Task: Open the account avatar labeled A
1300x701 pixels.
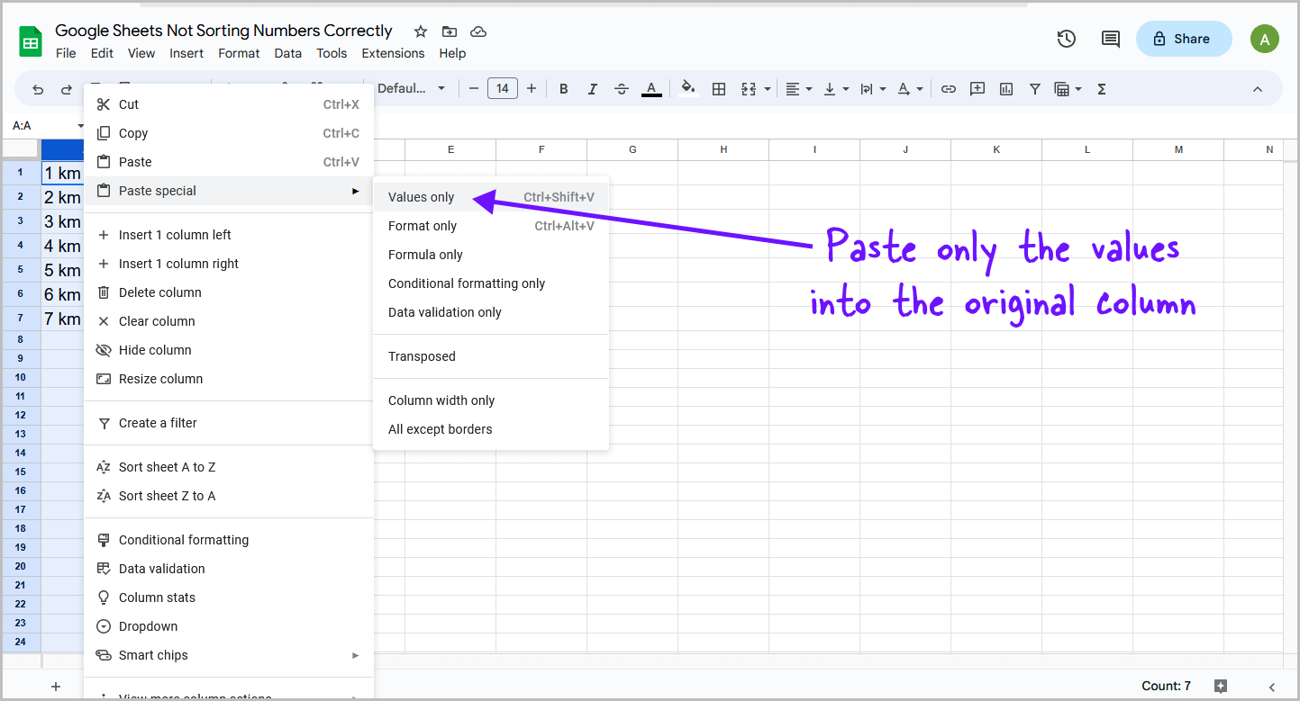Action: pyautogui.click(x=1265, y=39)
